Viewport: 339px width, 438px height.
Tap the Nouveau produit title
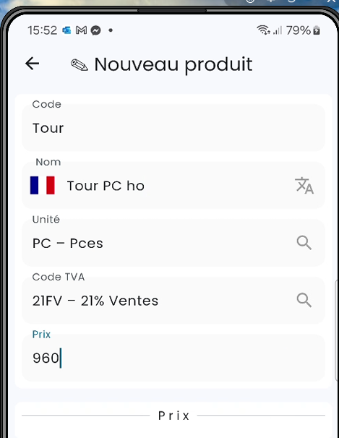point(173,64)
